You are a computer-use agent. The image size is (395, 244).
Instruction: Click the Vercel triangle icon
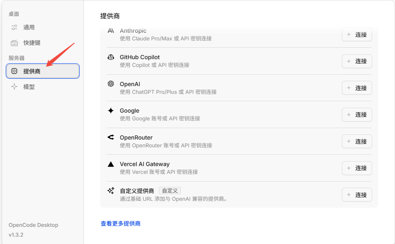point(111,164)
